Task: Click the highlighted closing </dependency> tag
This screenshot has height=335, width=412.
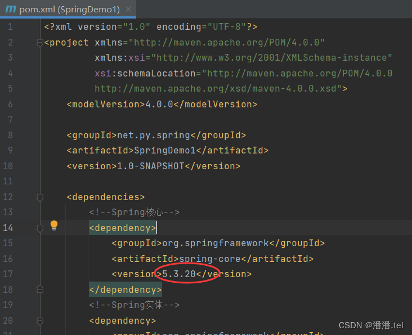Action: (x=126, y=290)
